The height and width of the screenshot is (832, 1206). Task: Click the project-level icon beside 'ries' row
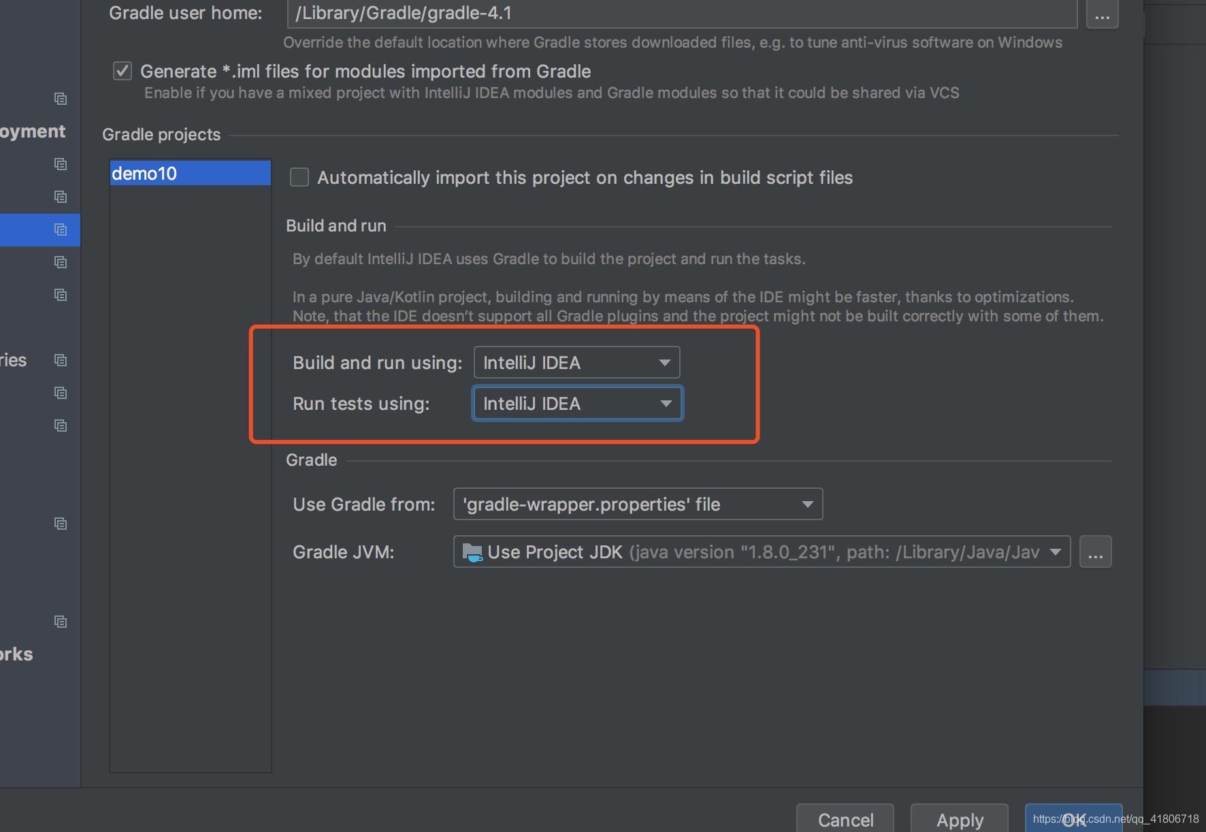tap(61, 360)
